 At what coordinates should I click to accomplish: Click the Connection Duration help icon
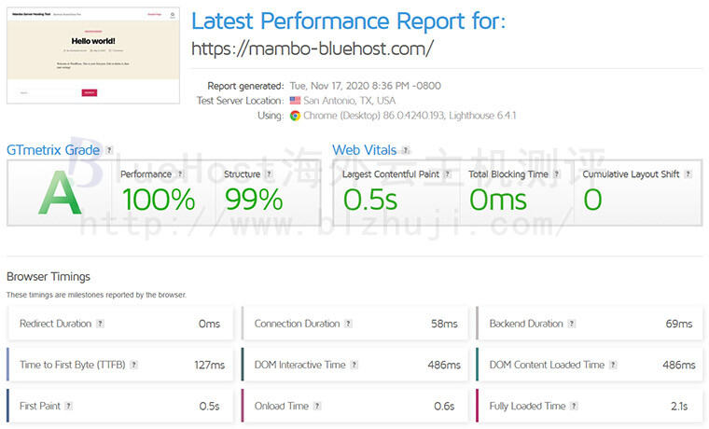[348, 324]
